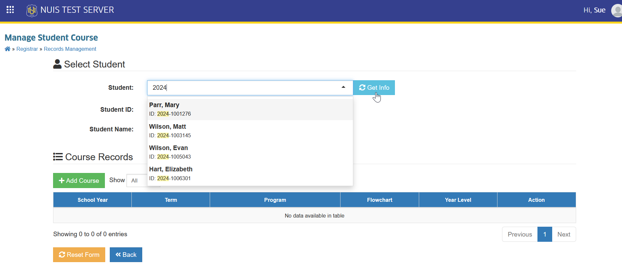Open Records Management breadcrumb link
The width and height of the screenshot is (622, 267).
click(70, 49)
